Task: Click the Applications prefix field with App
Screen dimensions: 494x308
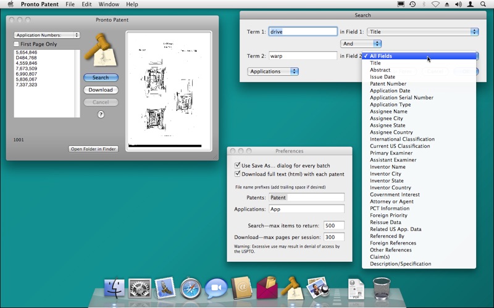Action: pos(306,209)
